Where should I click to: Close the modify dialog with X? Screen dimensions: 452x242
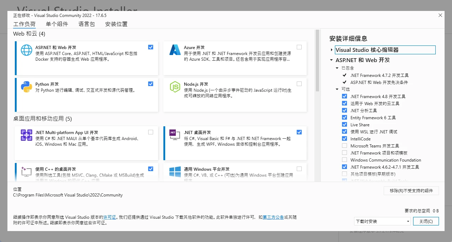pos(440,15)
